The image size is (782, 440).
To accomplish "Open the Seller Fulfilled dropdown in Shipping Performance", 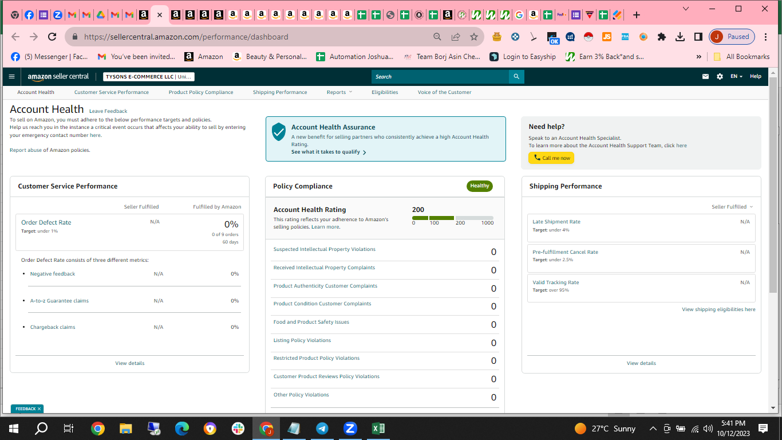I will (x=732, y=207).
